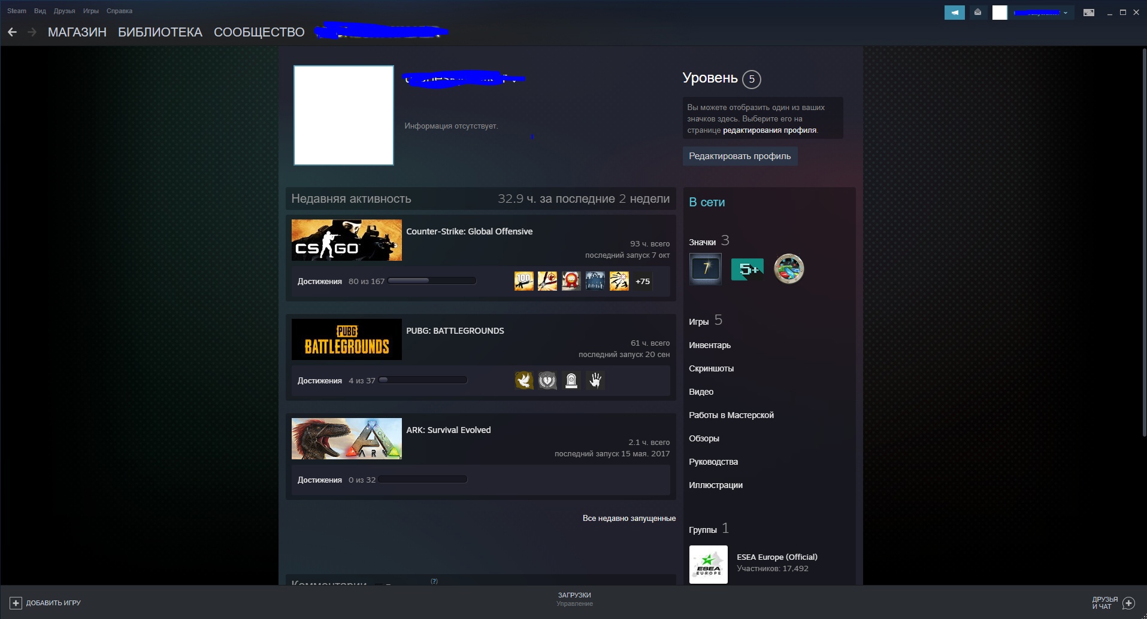The height and width of the screenshot is (619, 1147).
Task: Click the PUBG achievements progress bar
Action: point(423,380)
